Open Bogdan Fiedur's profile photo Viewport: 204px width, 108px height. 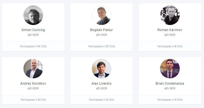point(102,15)
